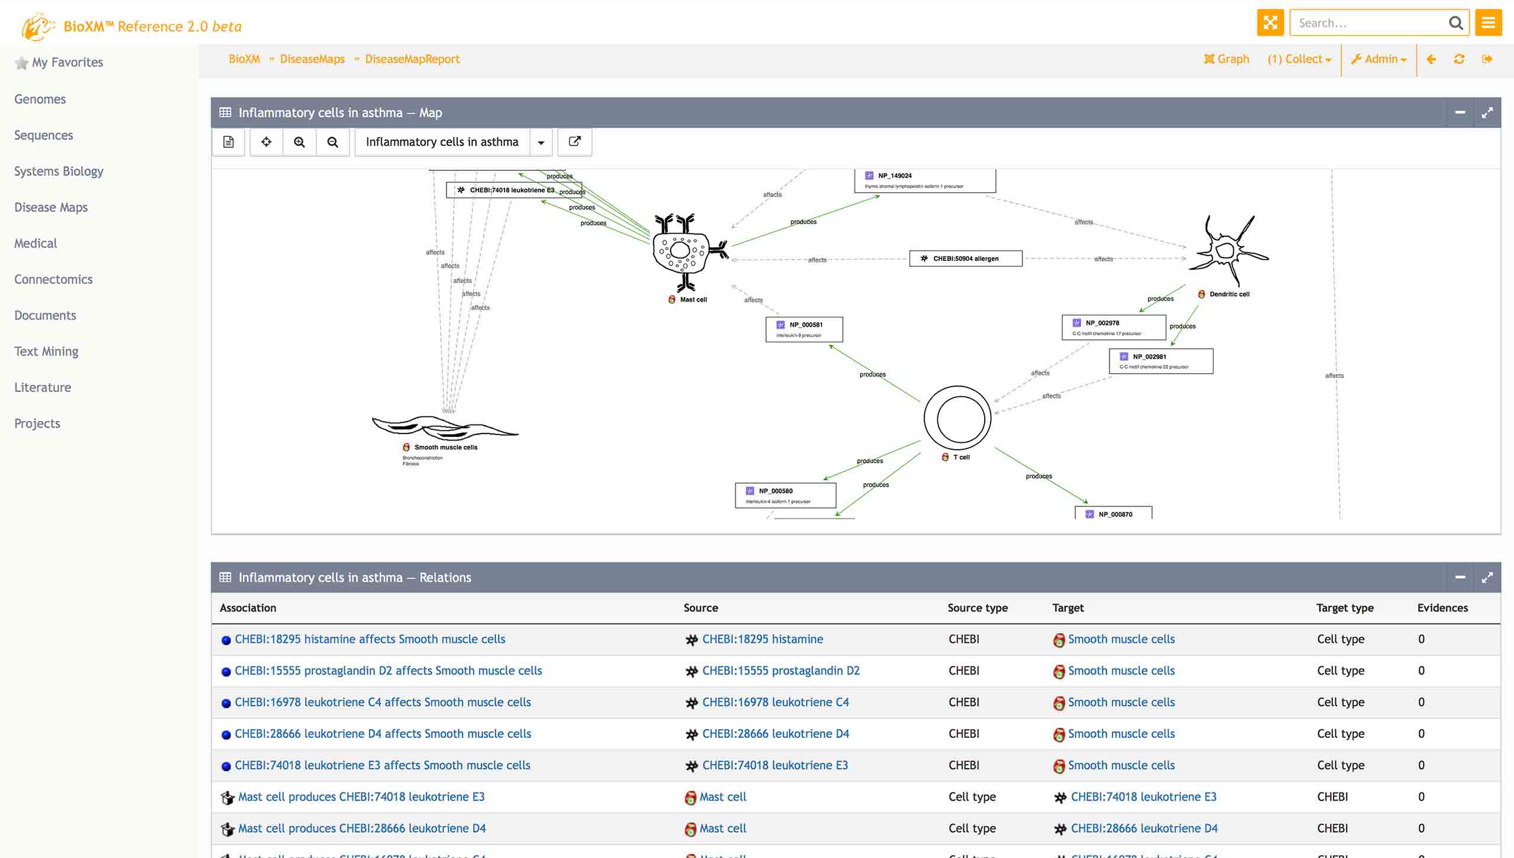Click the logout exit icon
The width and height of the screenshot is (1514, 858).
click(x=1487, y=59)
